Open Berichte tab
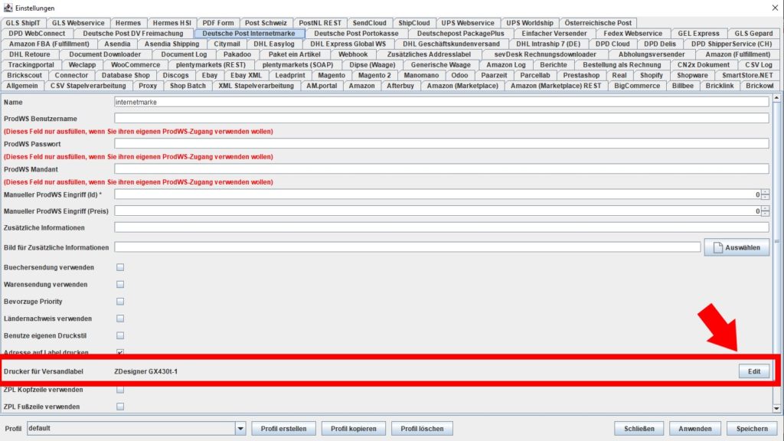 pos(554,65)
